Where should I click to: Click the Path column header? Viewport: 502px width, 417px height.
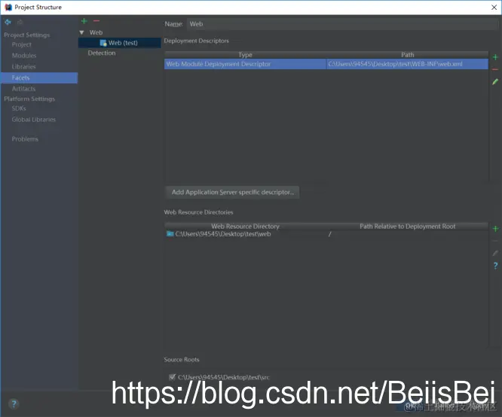407,55
